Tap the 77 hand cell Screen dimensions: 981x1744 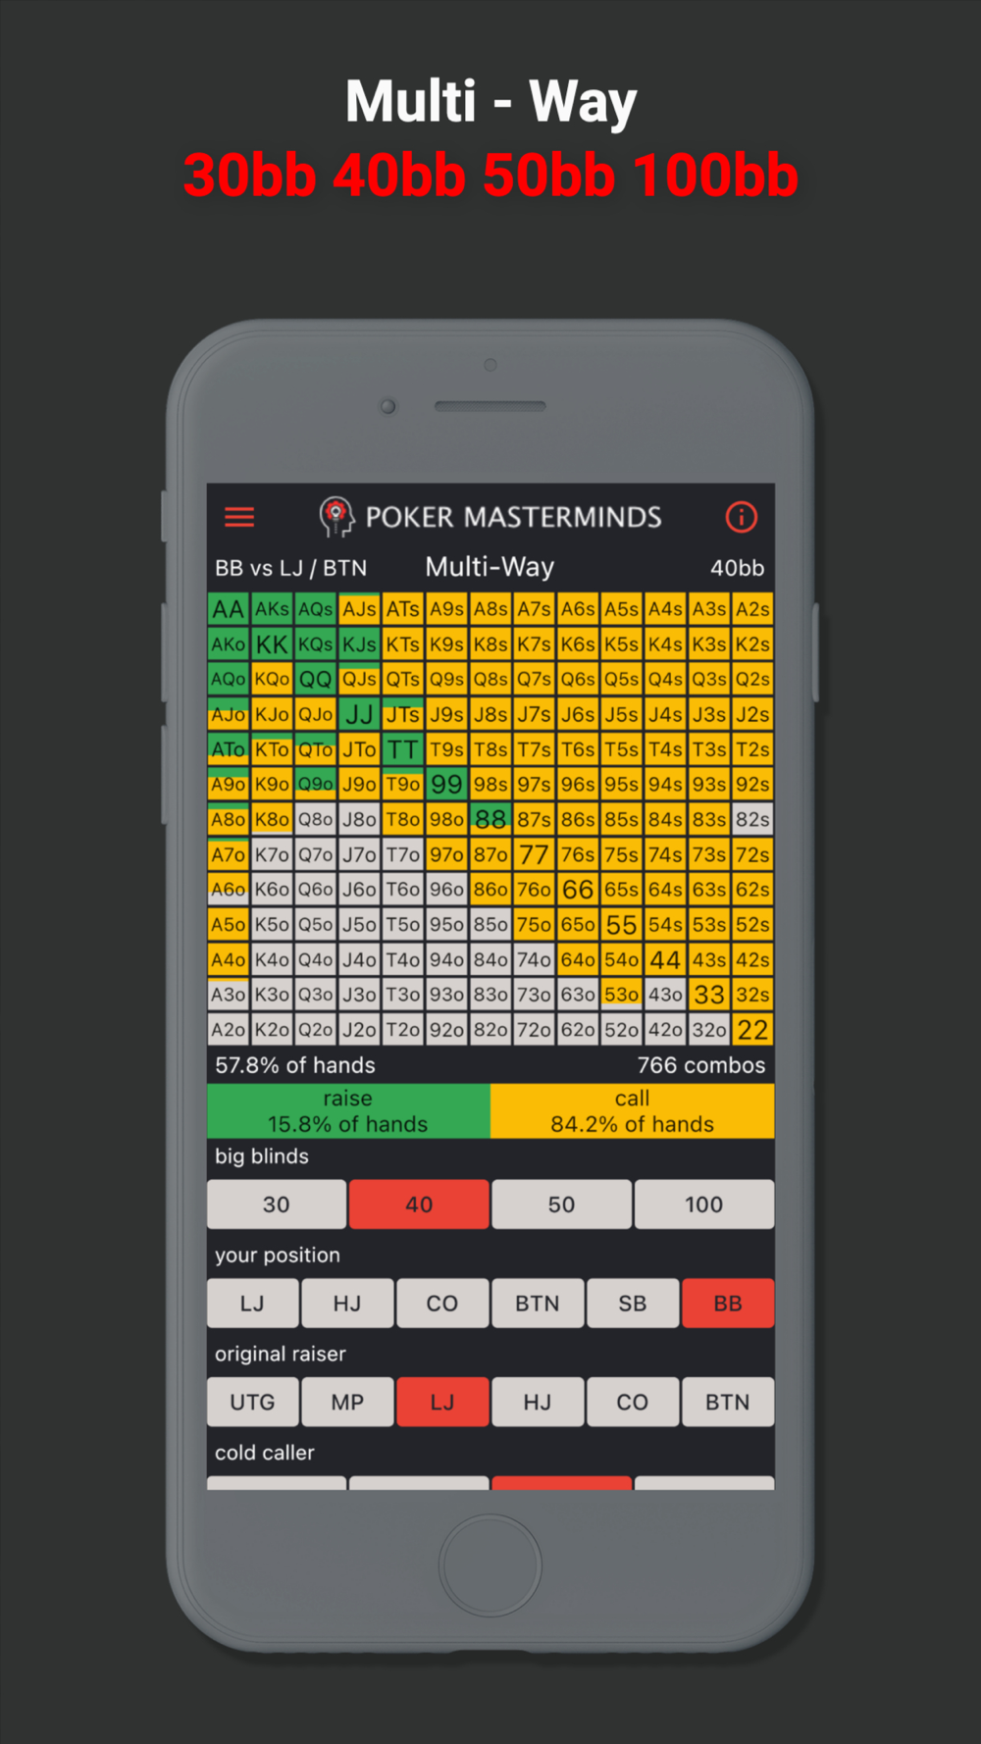[x=534, y=854]
